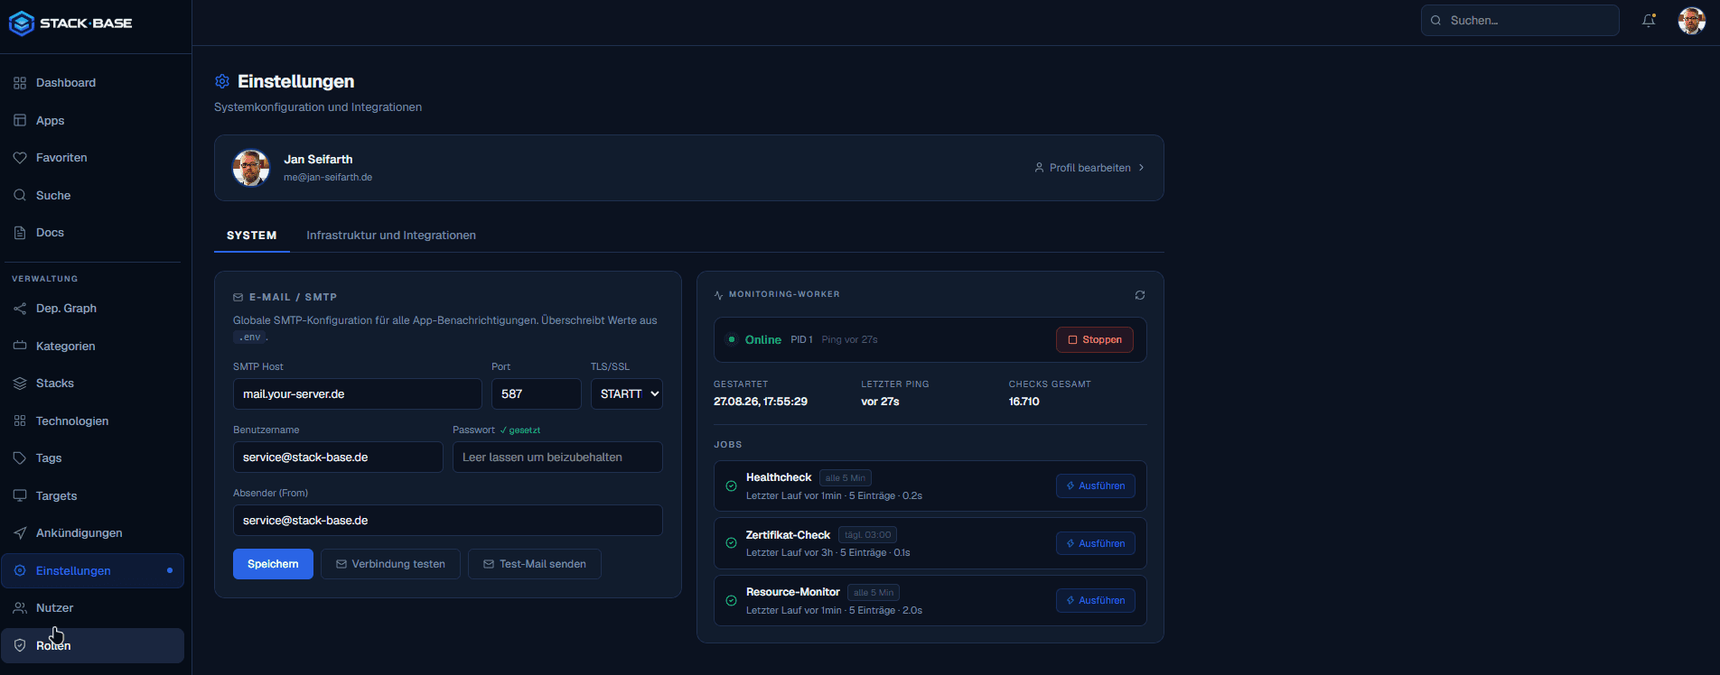Image resolution: width=1720 pixels, height=675 pixels.
Task: Open the TLS/SSL dropdown
Action: pos(627,394)
